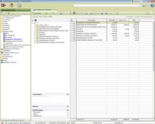Screen dimensions: 155x124
Task: Click the red arrow SoftOne logo icon
Action: click(x=3, y=5)
